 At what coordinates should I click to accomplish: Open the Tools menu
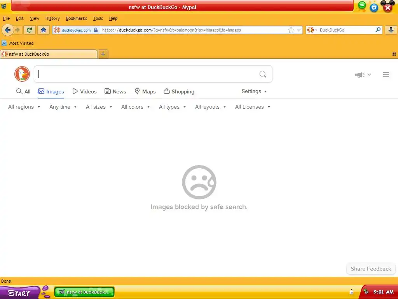pyautogui.click(x=98, y=18)
